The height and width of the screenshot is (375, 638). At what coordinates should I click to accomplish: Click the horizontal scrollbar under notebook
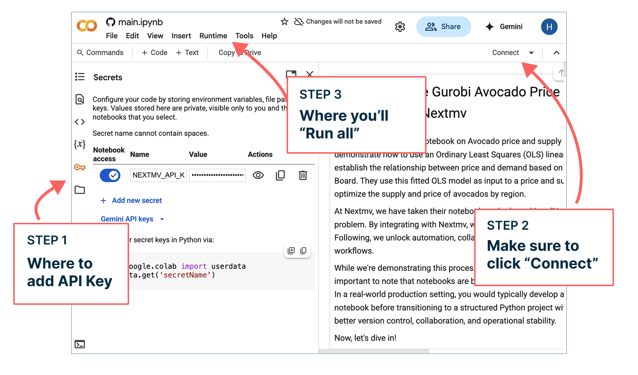[374, 351]
